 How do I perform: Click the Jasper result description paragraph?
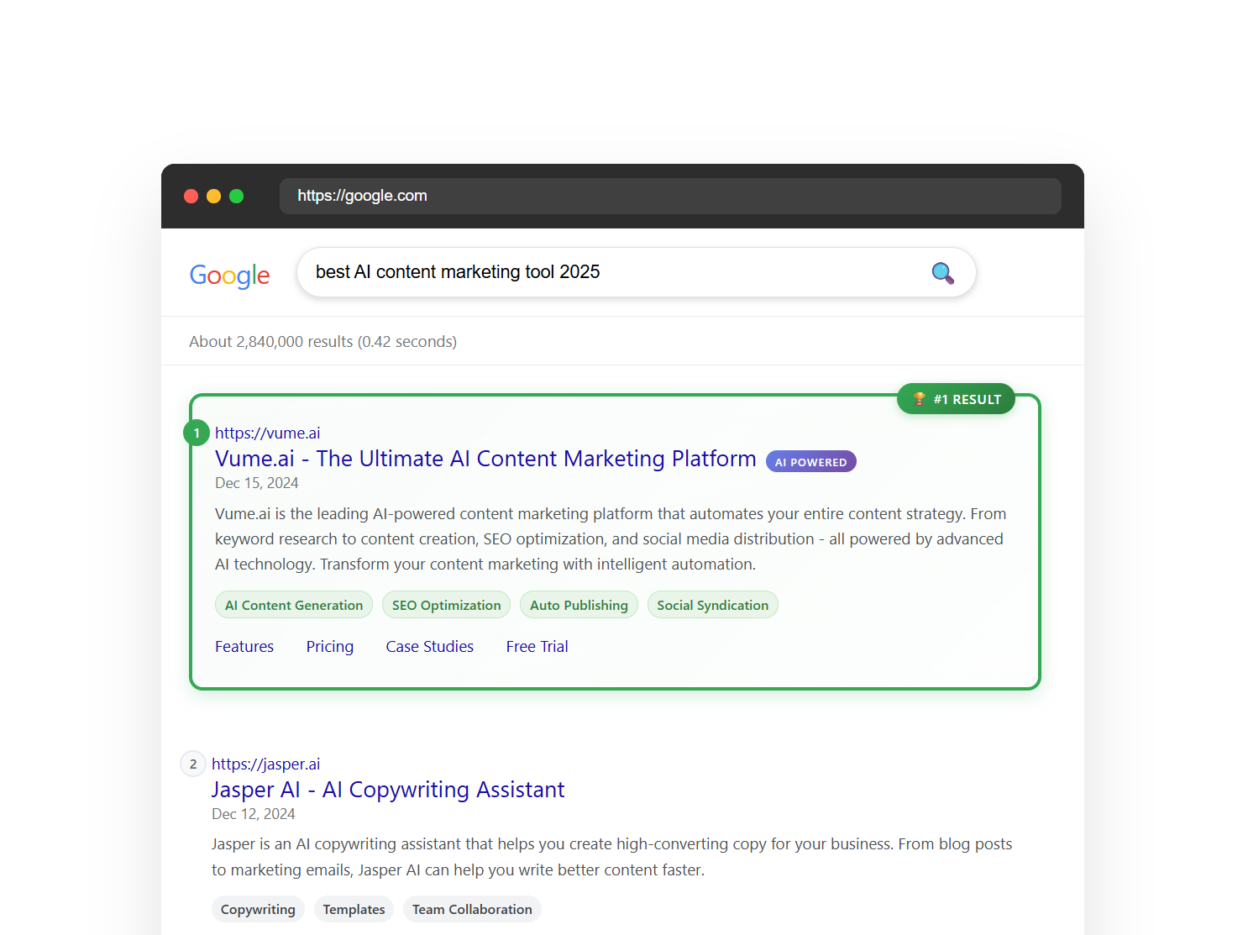tap(611, 857)
